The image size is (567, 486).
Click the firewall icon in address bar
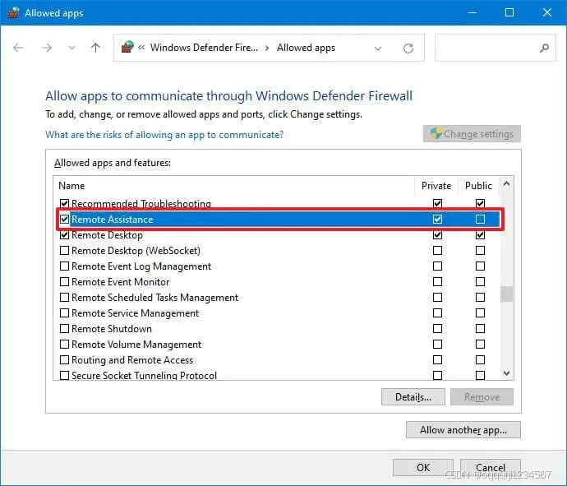[127, 47]
